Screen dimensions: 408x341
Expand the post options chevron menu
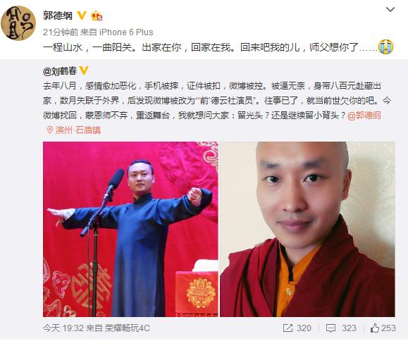tap(390, 10)
